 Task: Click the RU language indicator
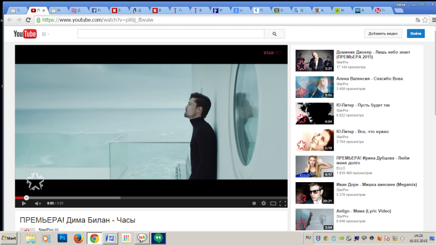click(308, 238)
